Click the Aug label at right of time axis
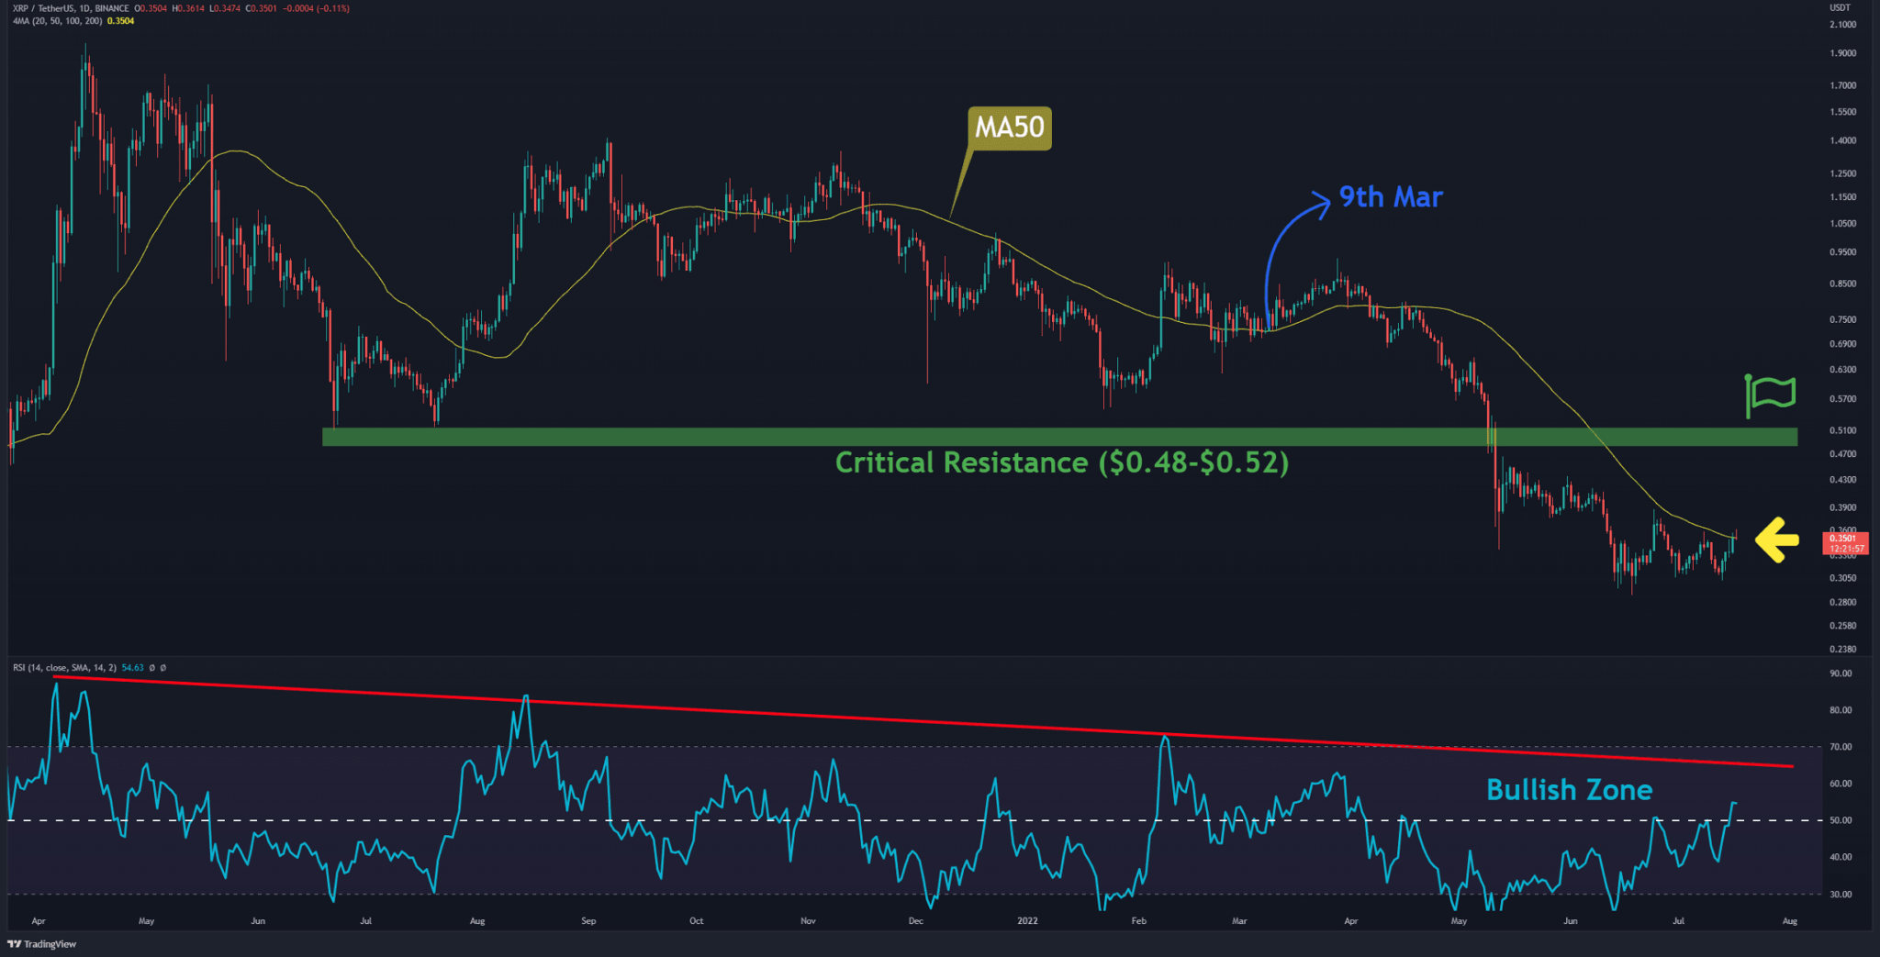The height and width of the screenshot is (957, 1880). point(1789,920)
